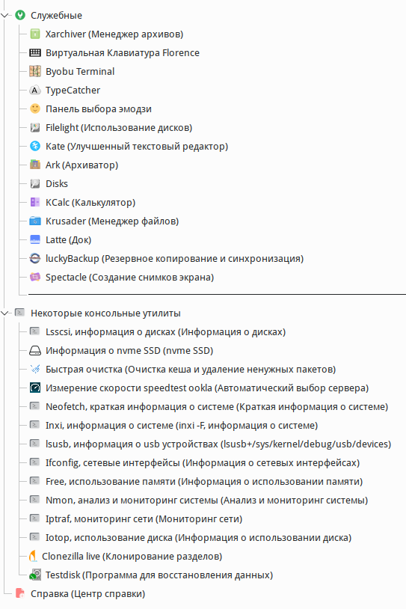The width and height of the screenshot is (406, 609).
Task: Click the Filelight disk usage icon
Action: (x=35, y=127)
